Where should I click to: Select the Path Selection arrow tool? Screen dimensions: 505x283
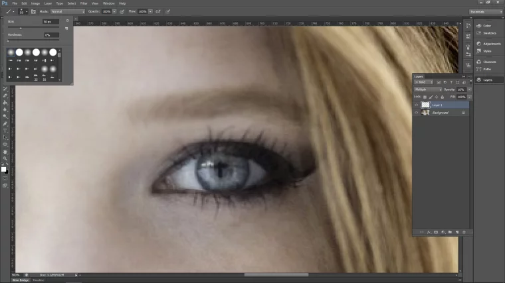coord(5,137)
